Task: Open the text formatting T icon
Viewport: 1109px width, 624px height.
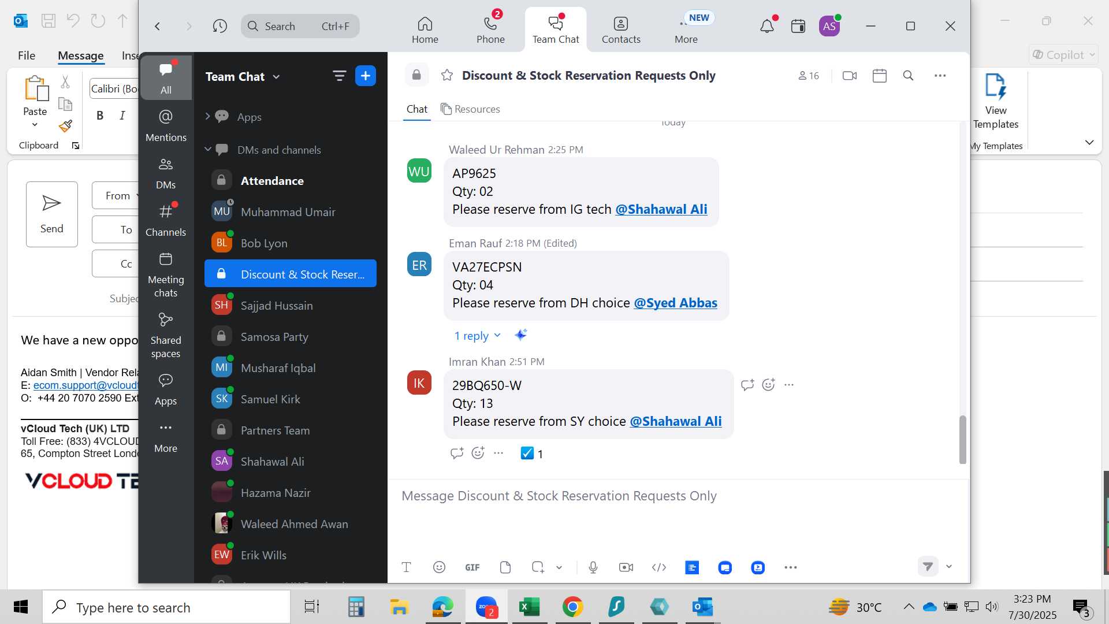Action: [x=406, y=567]
